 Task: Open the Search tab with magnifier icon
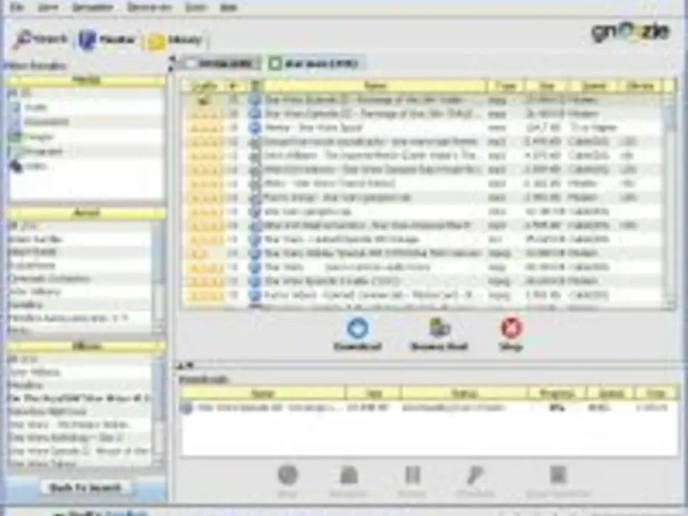pos(40,40)
